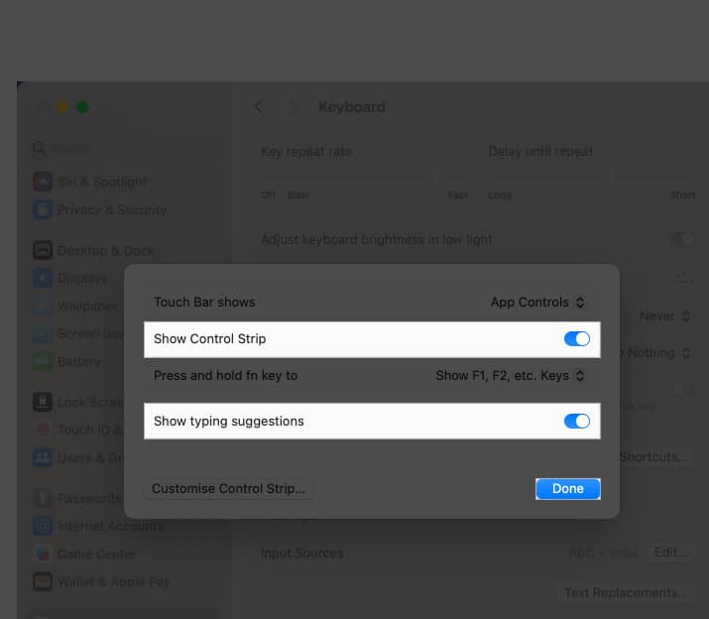Go back with the back chevron
The width and height of the screenshot is (709, 619).
258,107
